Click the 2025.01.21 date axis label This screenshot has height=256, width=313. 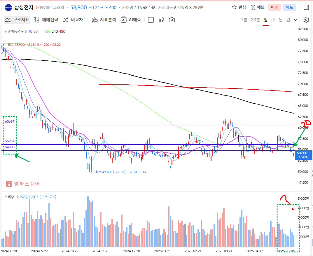point(162,251)
